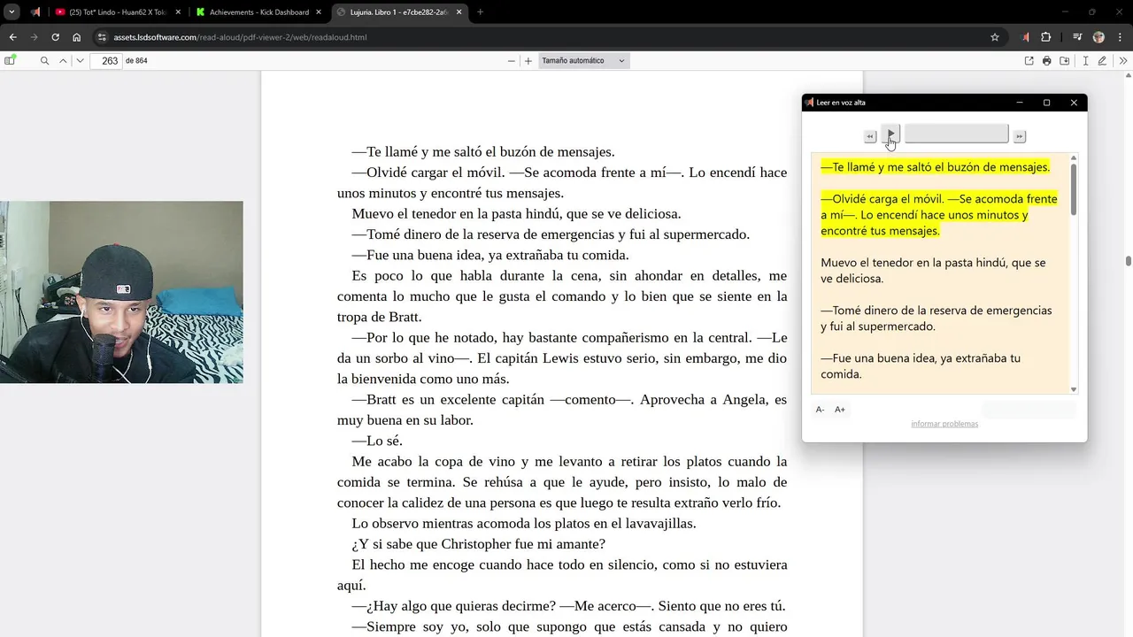Viewport: 1133px width, 637px height.
Task: Minimize the Leer en voz alta window
Action: pos(1019,103)
